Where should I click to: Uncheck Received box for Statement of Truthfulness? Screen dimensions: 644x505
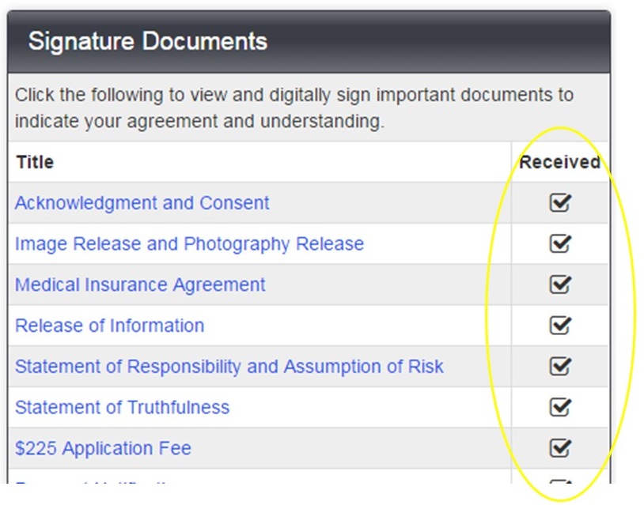pyautogui.click(x=560, y=408)
